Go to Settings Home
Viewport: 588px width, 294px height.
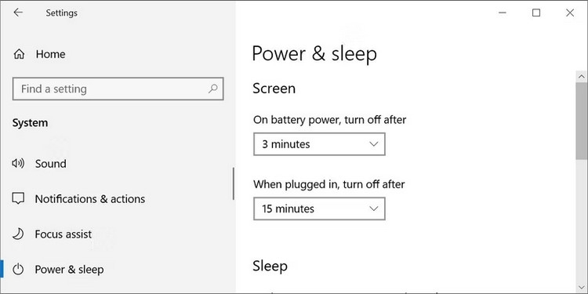(51, 54)
